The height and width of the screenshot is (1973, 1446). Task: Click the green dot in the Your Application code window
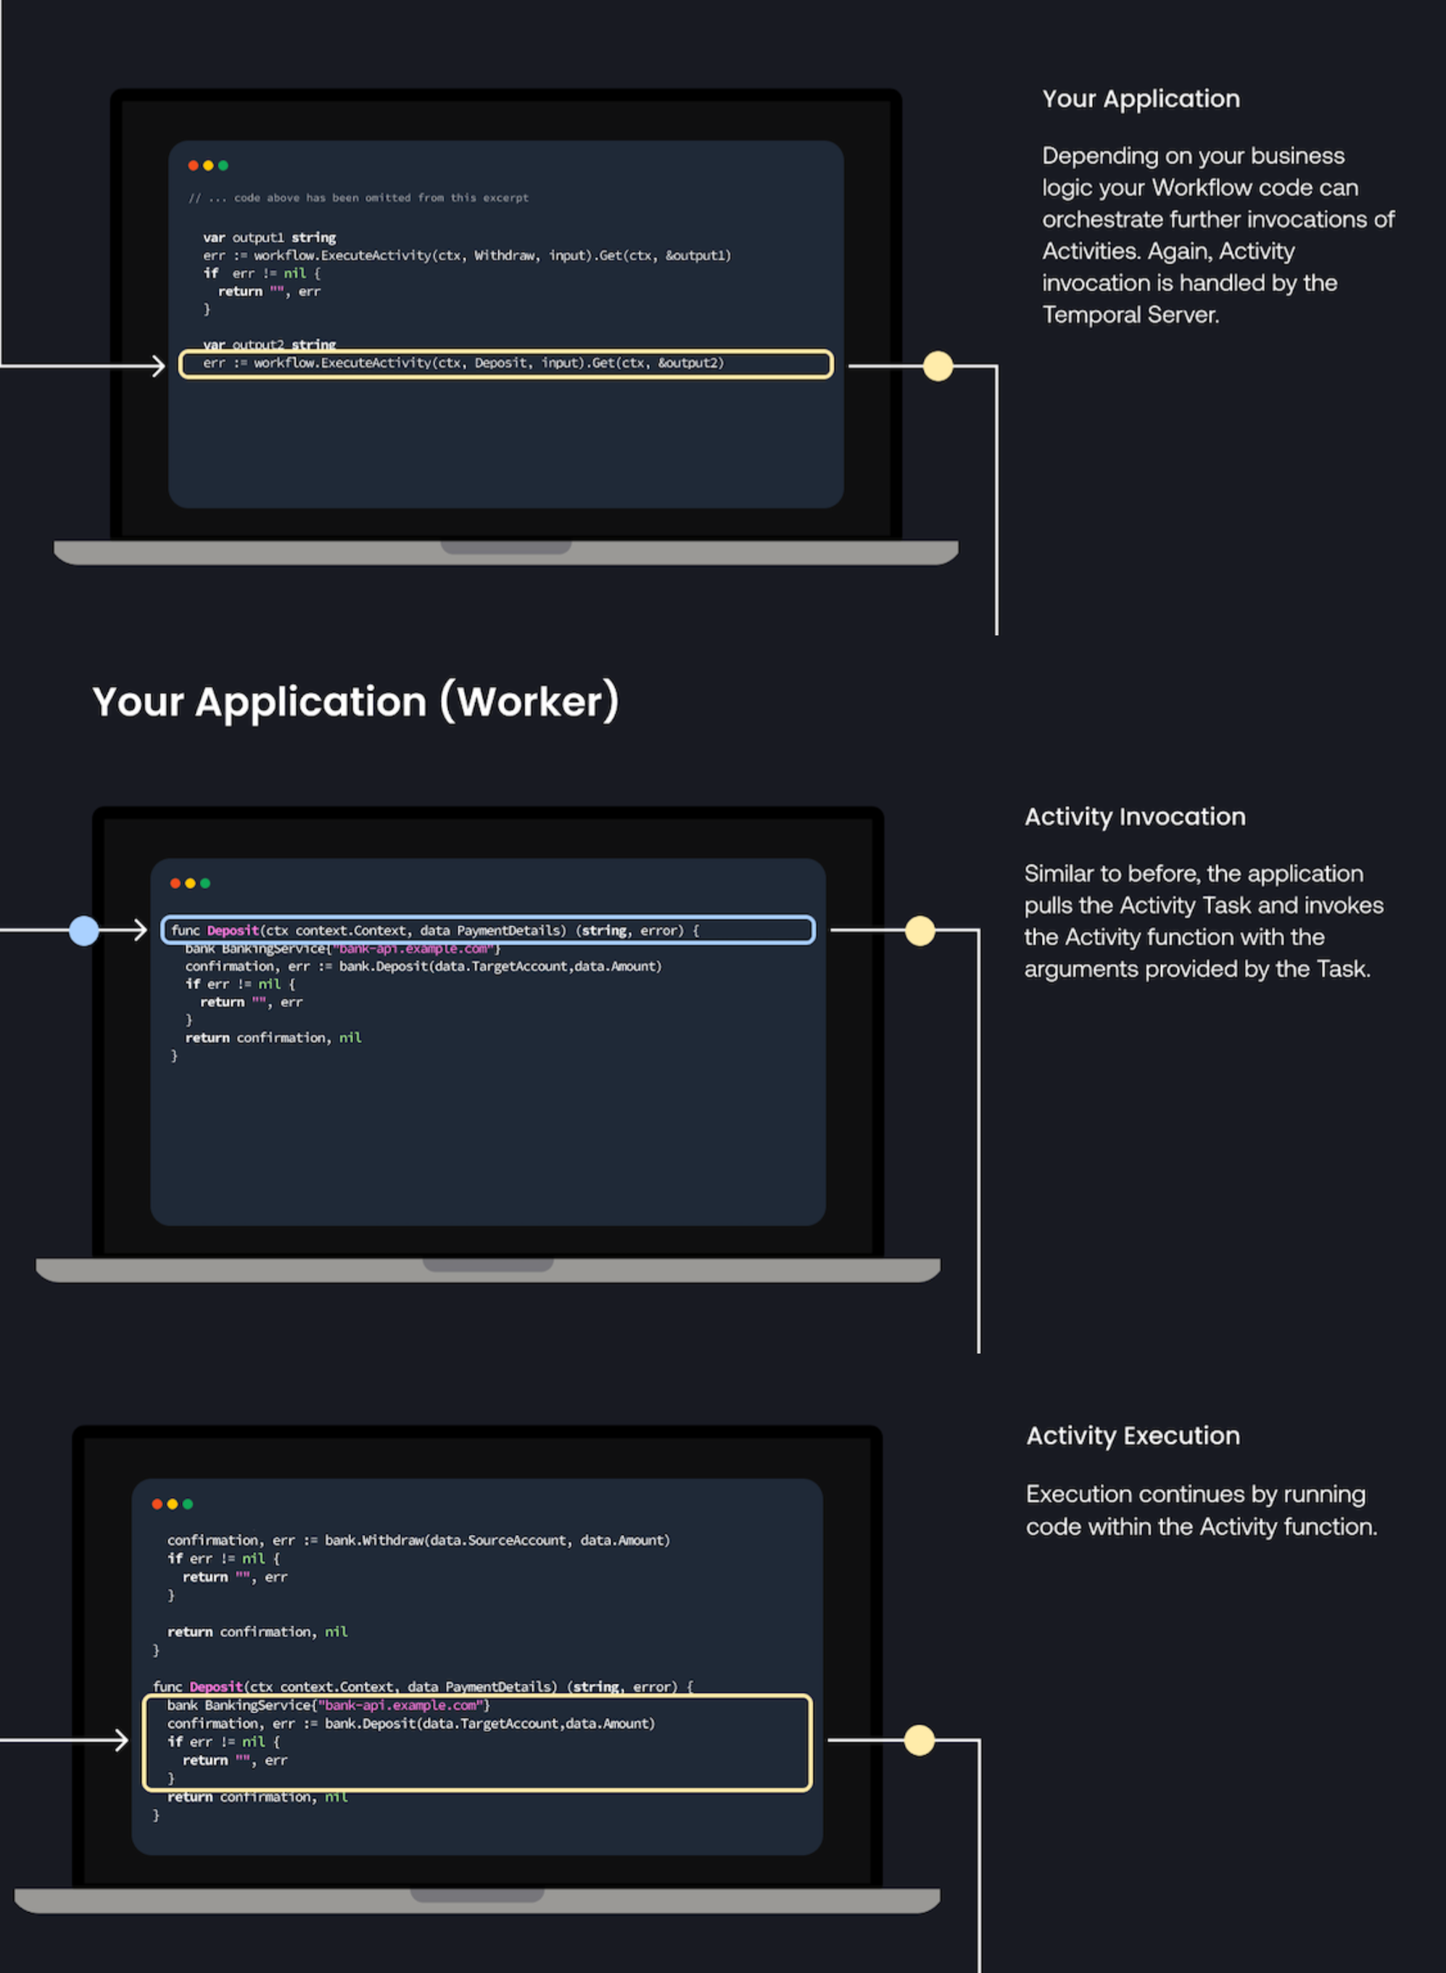click(223, 165)
